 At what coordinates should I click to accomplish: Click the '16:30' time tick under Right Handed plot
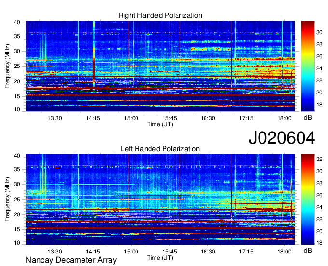(x=208, y=118)
